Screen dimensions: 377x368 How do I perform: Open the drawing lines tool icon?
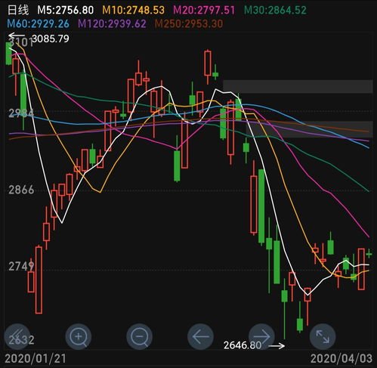click(x=17, y=336)
